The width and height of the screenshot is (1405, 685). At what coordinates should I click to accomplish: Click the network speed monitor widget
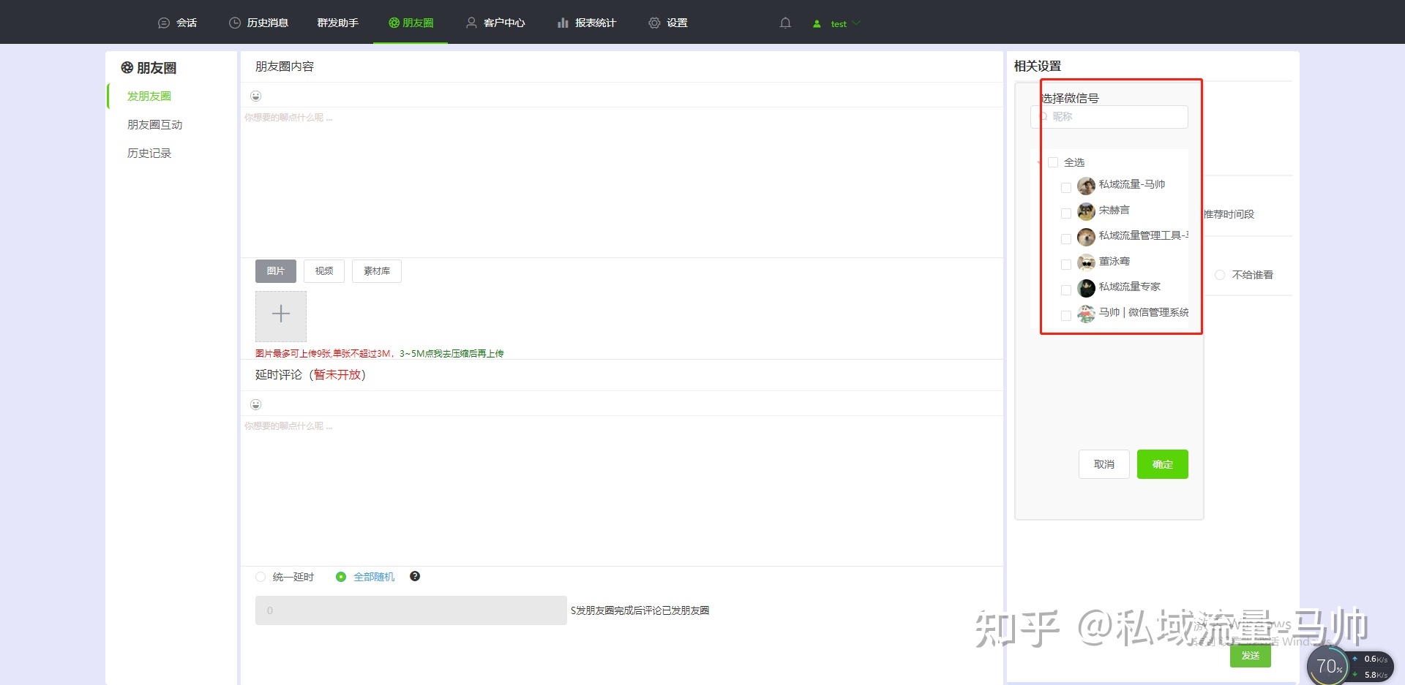1349,666
